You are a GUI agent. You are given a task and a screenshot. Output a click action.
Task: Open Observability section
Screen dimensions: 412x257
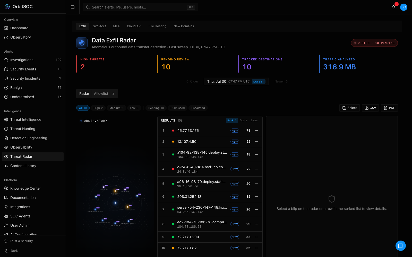(x=33, y=147)
